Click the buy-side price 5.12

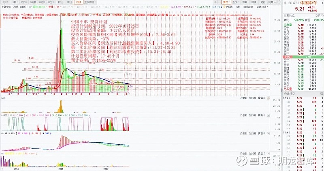[x=301, y=86]
